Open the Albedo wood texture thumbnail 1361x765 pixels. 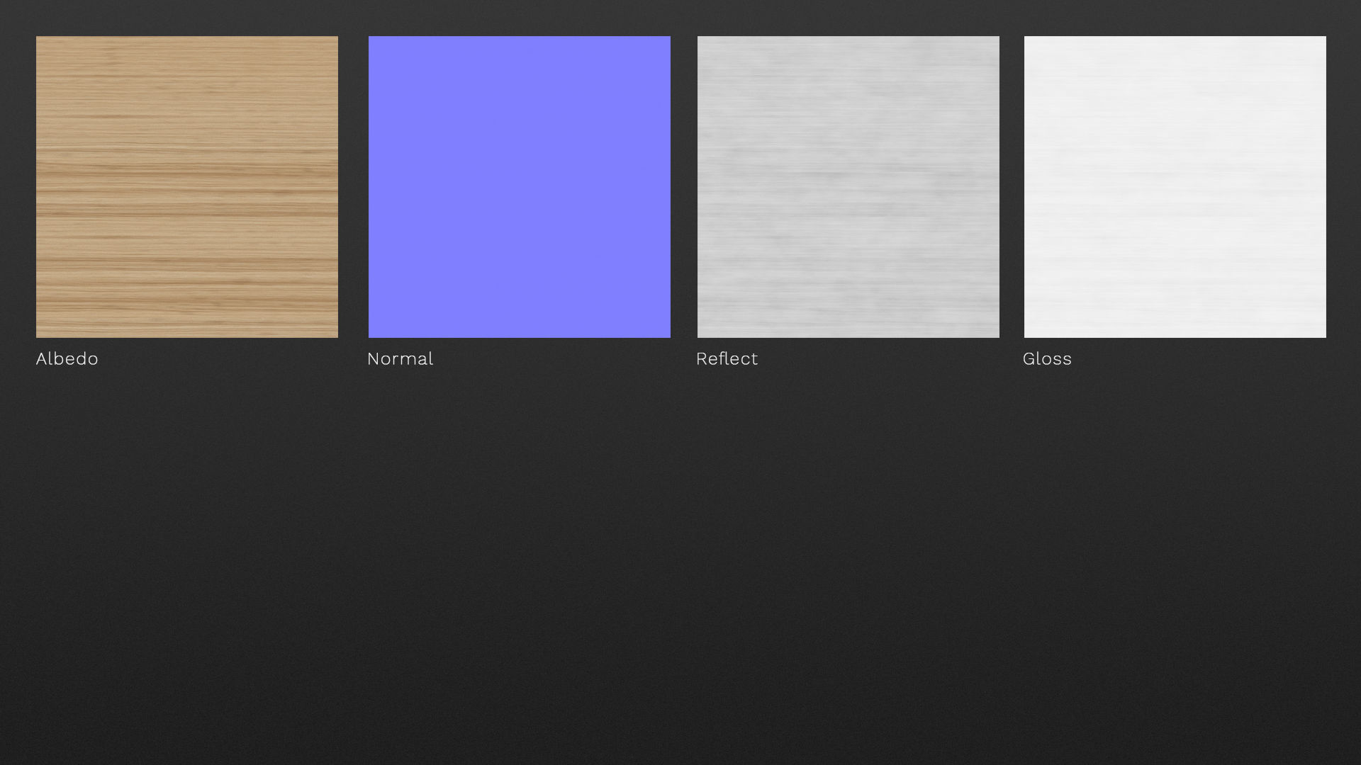pyautogui.click(x=187, y=187)
